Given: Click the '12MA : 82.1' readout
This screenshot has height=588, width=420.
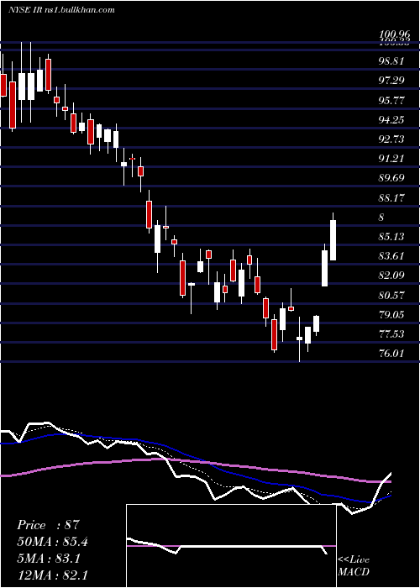Looking at the screenshot, I should [x=52, y=575].
